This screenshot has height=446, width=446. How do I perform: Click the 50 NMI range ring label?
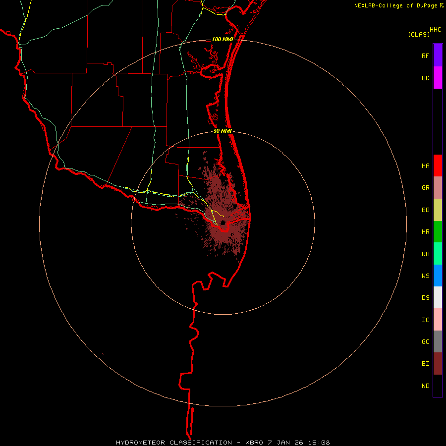click(x=223, y=131)
